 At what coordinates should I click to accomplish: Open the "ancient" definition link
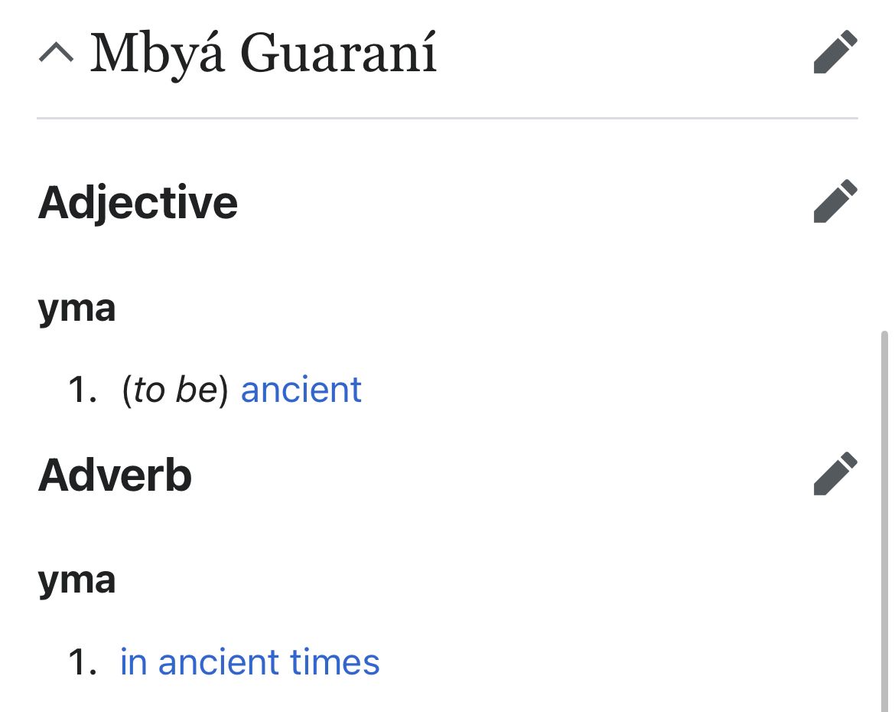(x=301, y=390)
